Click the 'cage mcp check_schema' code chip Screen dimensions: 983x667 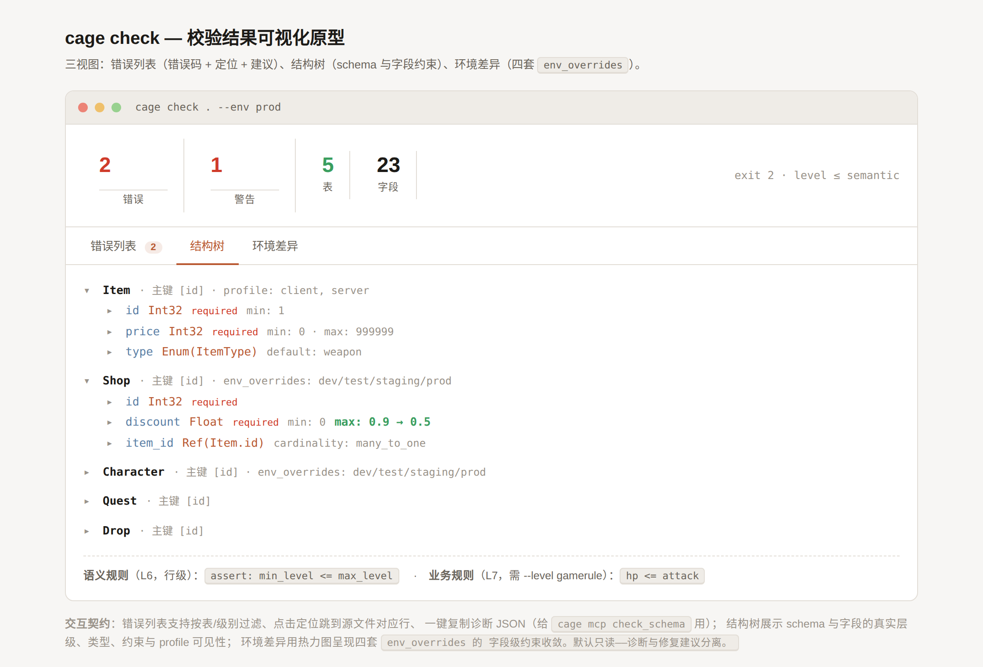tap(621, 624)
